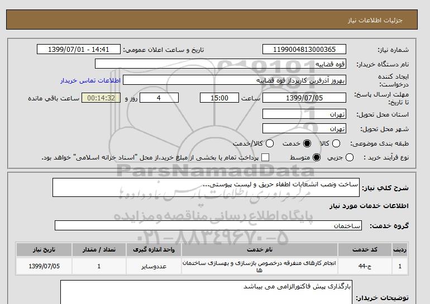Click the طبقه بندی موضوعی label
The width and height of the screenshot is (430, 304).
click(379, 143)
